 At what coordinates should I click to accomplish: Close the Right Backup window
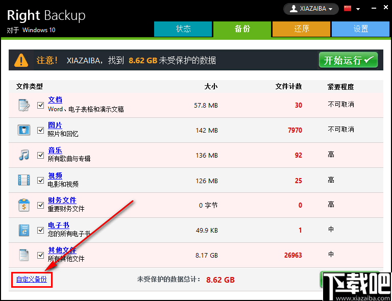(386, 8)
